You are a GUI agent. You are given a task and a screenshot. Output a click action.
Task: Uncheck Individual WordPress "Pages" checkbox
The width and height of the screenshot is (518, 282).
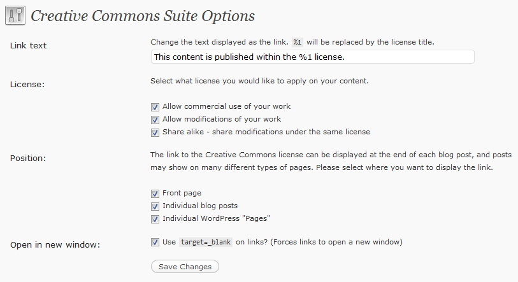tap(155, 219)
